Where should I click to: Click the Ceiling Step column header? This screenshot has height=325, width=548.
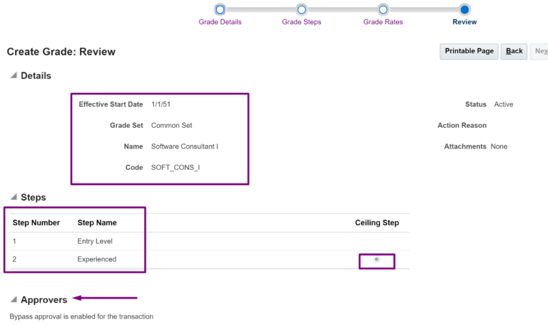(377, 223)
